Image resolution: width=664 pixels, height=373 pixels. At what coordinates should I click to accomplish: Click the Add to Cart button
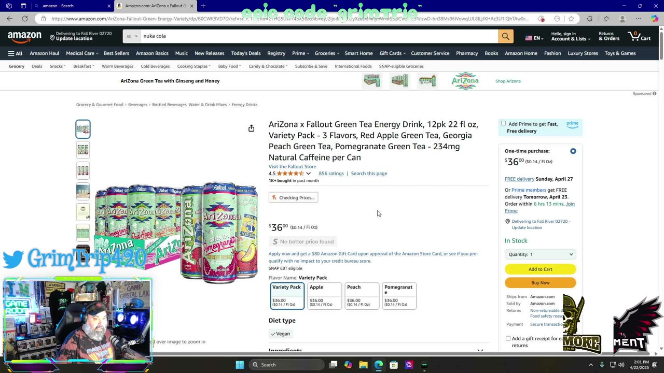coord(540,269)
